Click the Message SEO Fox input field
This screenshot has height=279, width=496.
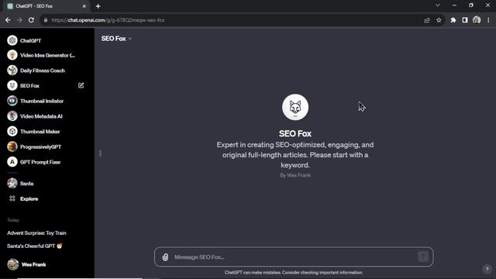[294, 257]
